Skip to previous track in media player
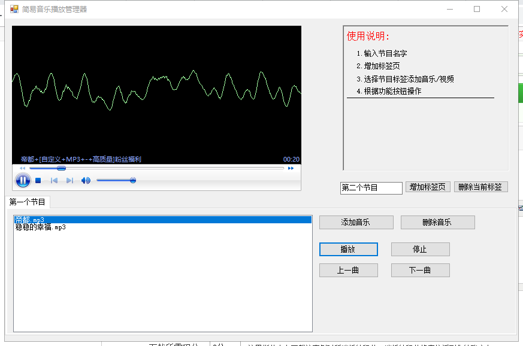Image resolution: width=523 pixels, height=346 pixels. 54,180
